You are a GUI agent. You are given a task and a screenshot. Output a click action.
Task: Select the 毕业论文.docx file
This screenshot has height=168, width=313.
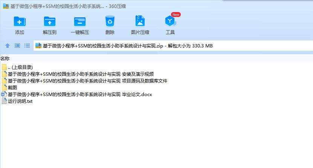77,95
